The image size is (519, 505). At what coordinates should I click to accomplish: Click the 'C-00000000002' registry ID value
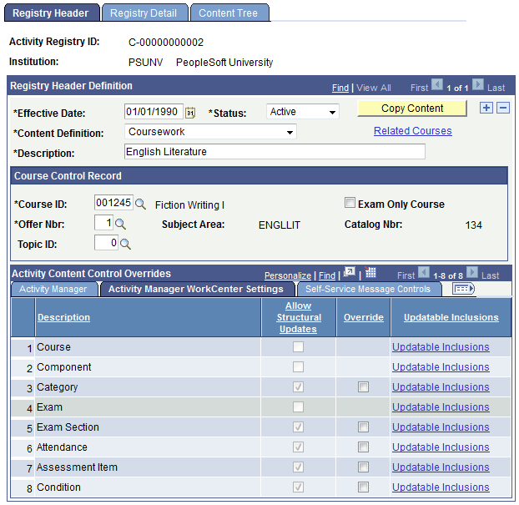166,43
